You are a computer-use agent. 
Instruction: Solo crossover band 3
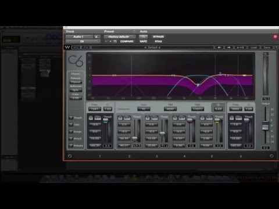tap(148, 118)
